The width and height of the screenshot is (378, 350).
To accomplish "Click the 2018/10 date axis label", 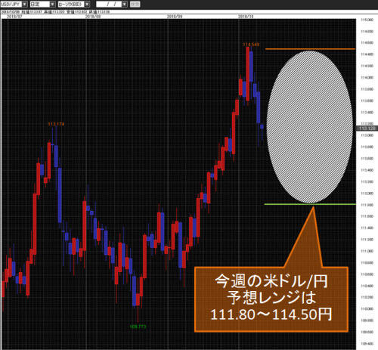I will point(246,17).
